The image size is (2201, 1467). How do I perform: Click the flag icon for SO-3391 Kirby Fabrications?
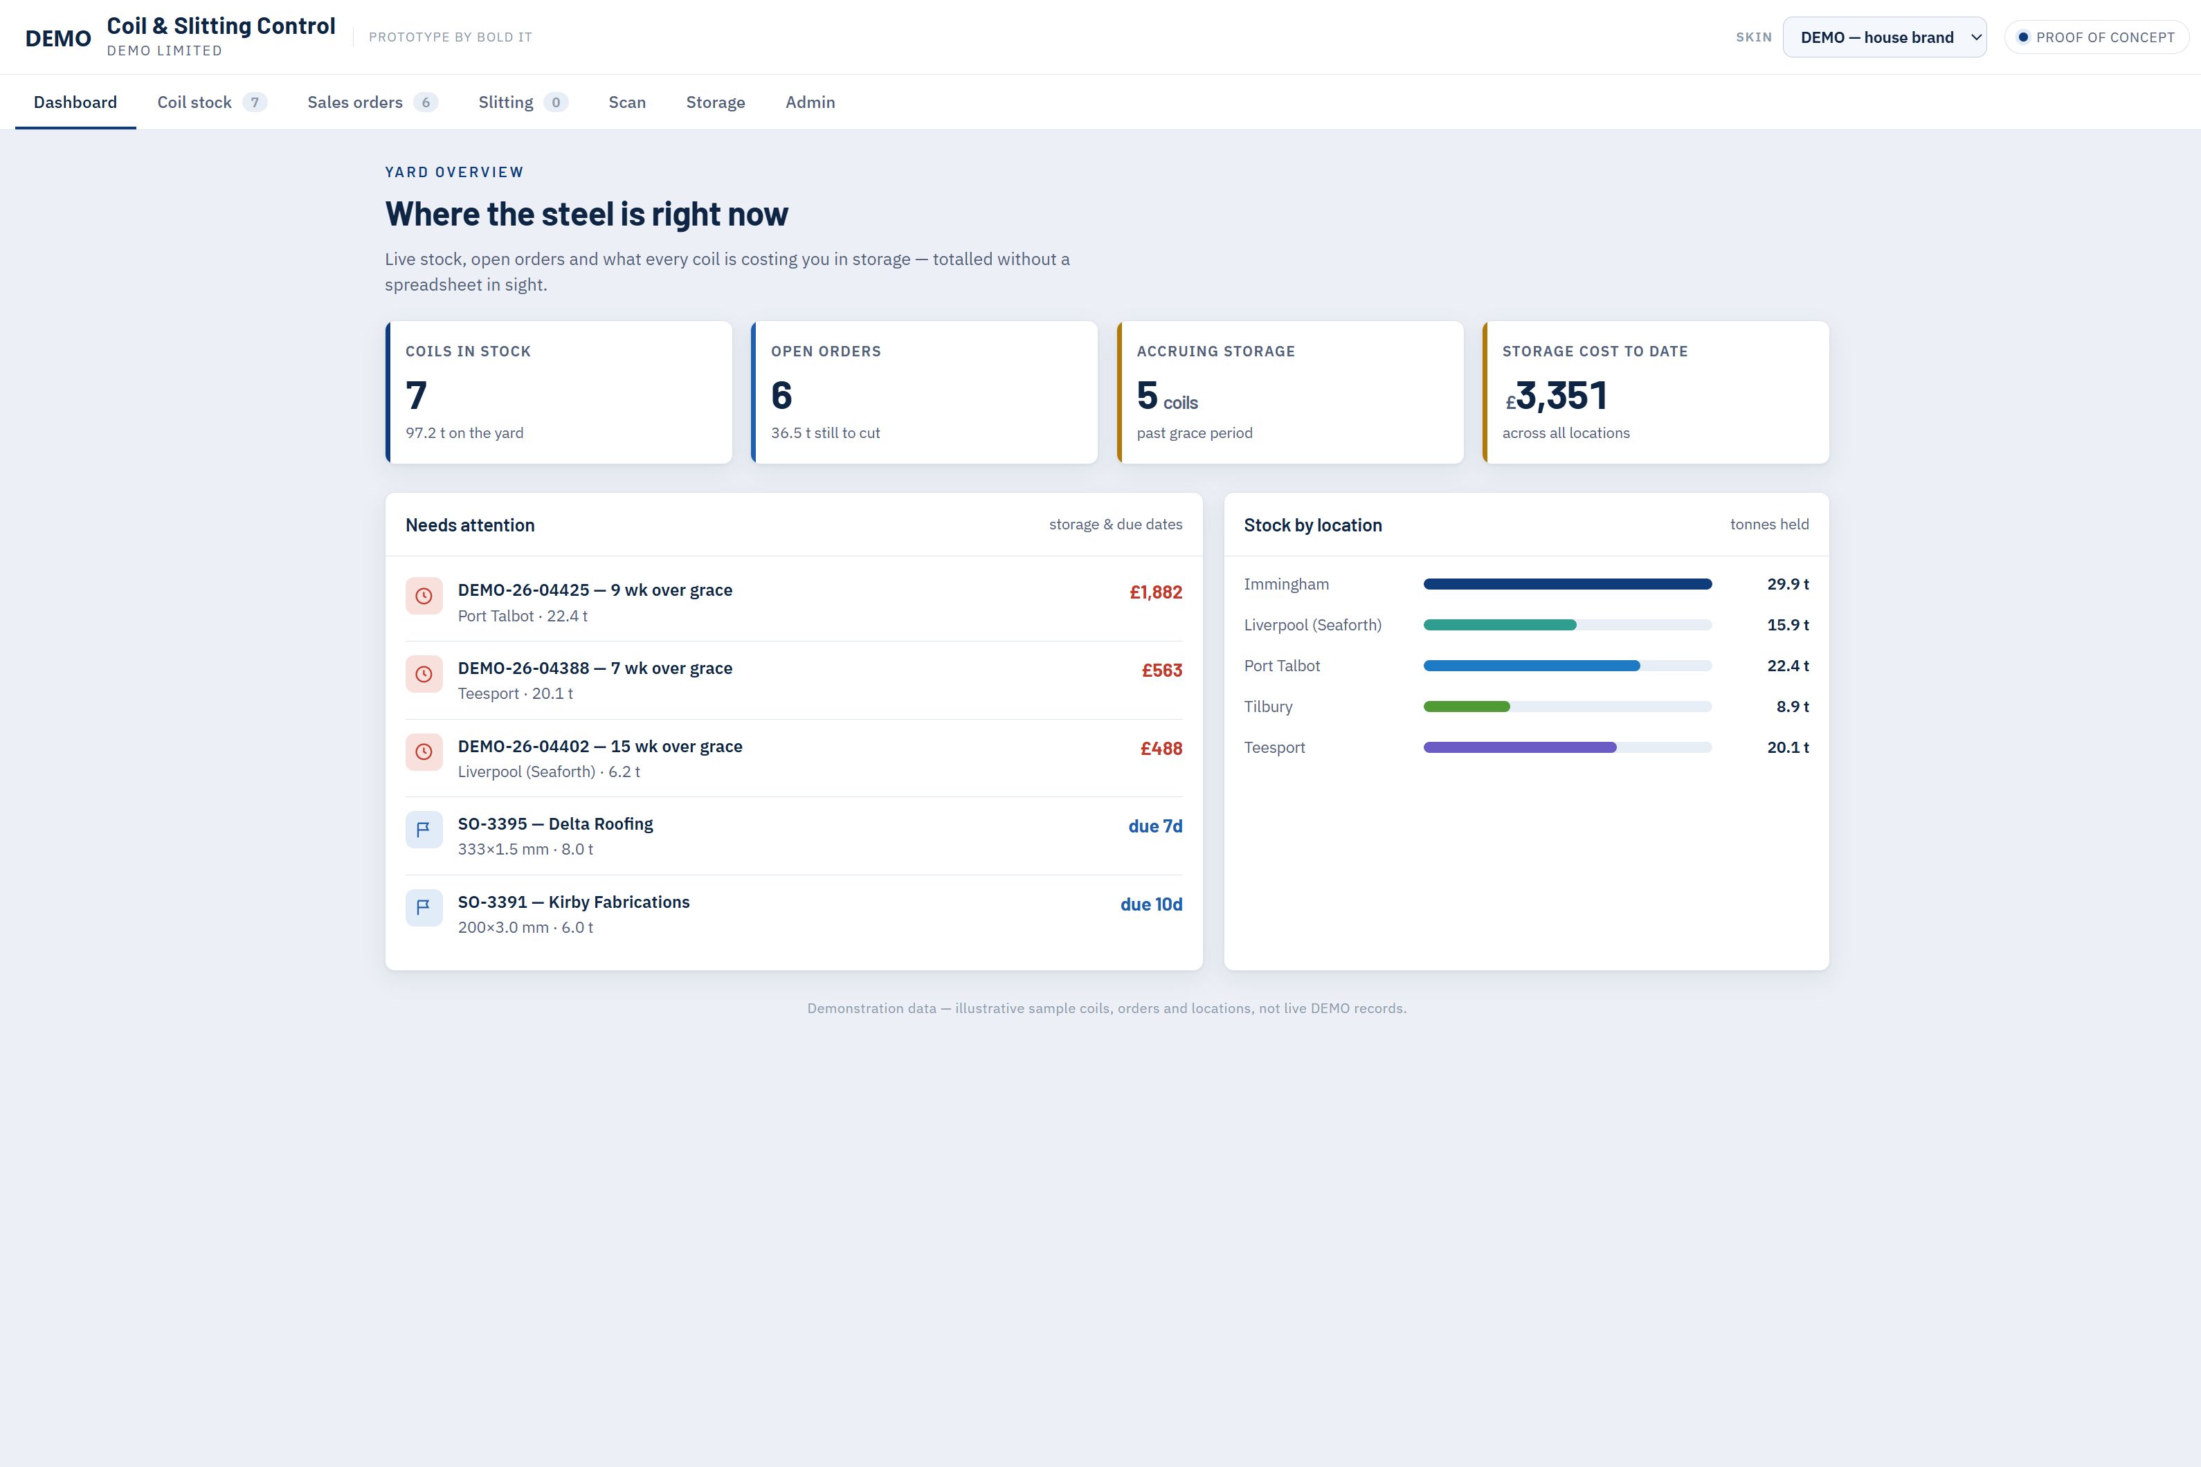(x=424, y=906)
